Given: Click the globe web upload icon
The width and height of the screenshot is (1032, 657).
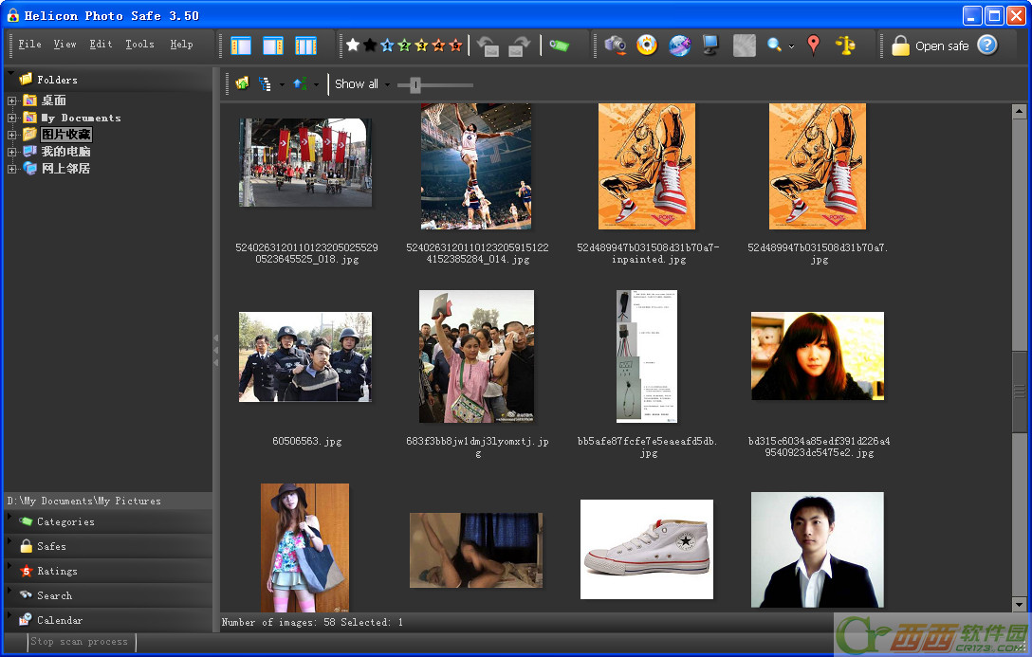Looking at the screenshot, I should [x=679, y=45].
